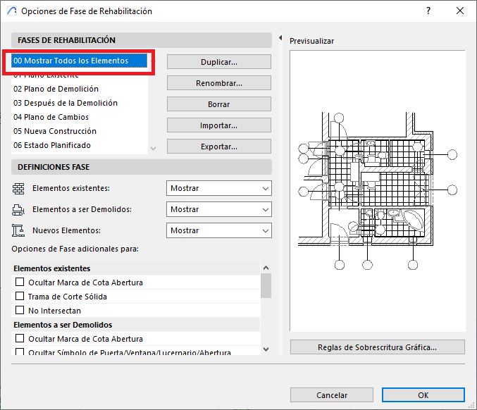Click the new elements column icon
This screenshot has width=477, height=410.
tap(19, 230)
